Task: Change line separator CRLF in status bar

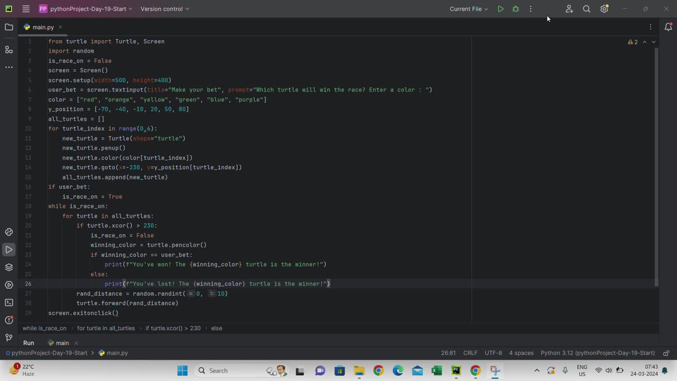Action: click(x=470, y=353)
